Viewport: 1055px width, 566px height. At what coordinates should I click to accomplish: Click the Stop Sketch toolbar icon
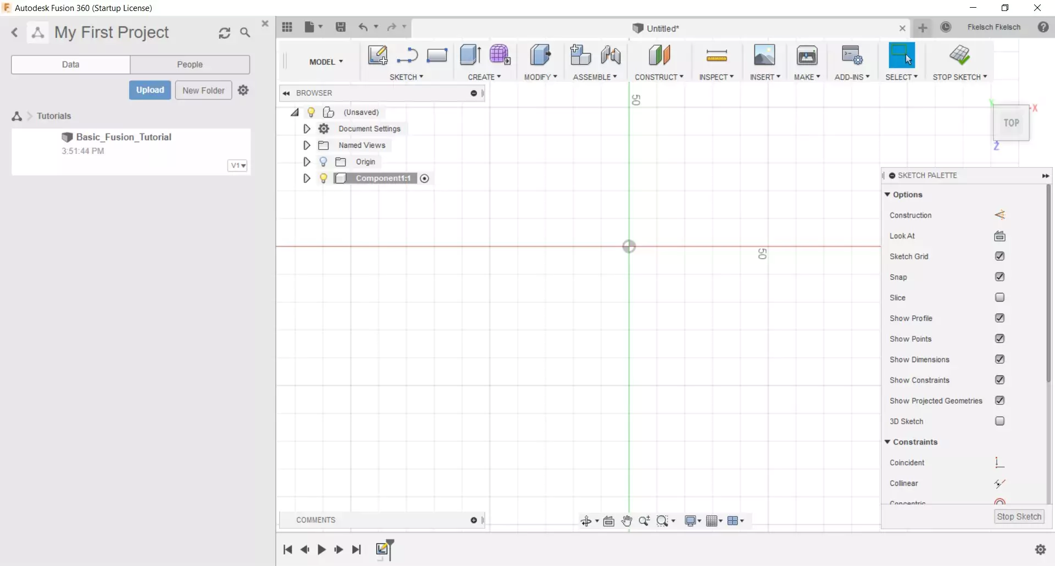(960, 55)
